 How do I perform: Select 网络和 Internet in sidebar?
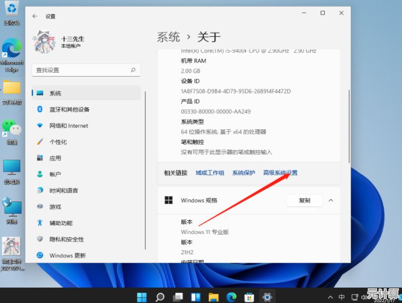click(x=69, y=126)
